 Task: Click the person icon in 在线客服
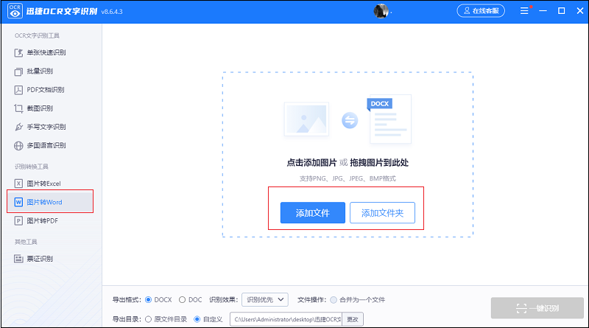467,11
